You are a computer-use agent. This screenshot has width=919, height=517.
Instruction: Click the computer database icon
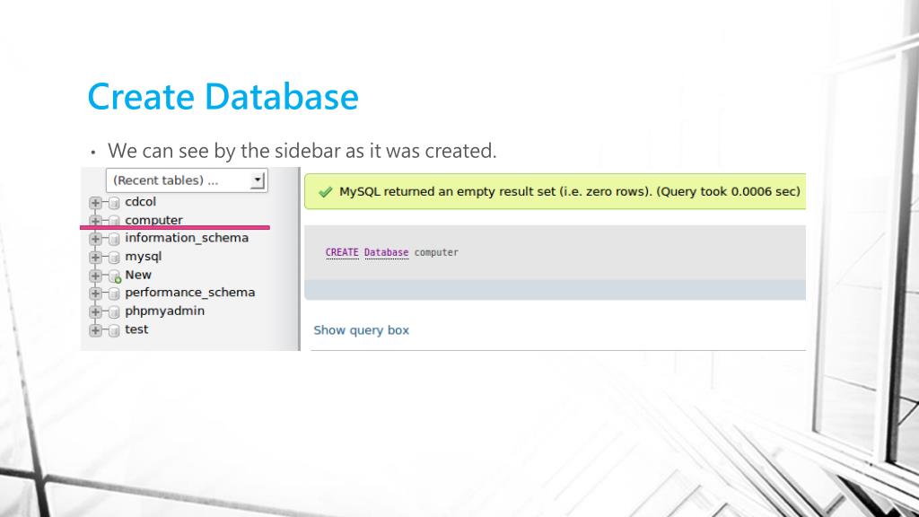coord(114,221)
